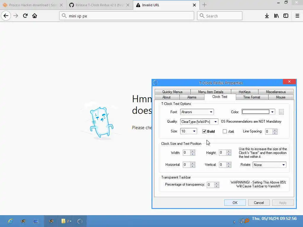Open the downloads arrow in the browser toolbar
The height and width of the screenshot is (227, 303).
[x=267, y=16]
